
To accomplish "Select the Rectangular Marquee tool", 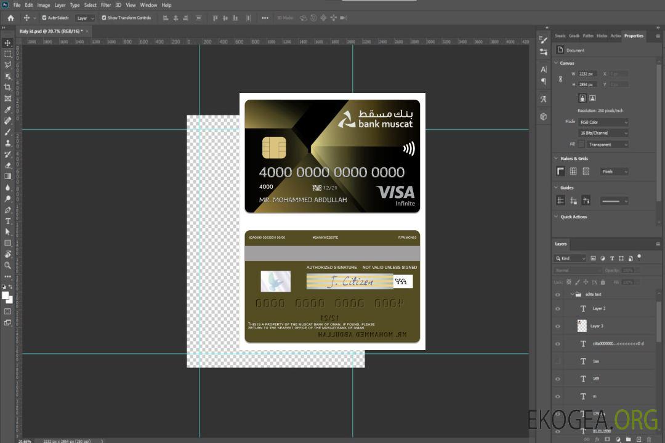I will (7, 54).
